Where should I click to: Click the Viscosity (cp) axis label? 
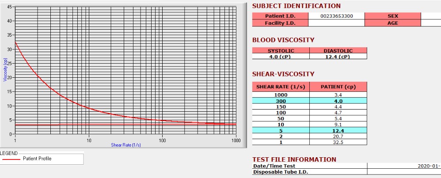[5, 69]
